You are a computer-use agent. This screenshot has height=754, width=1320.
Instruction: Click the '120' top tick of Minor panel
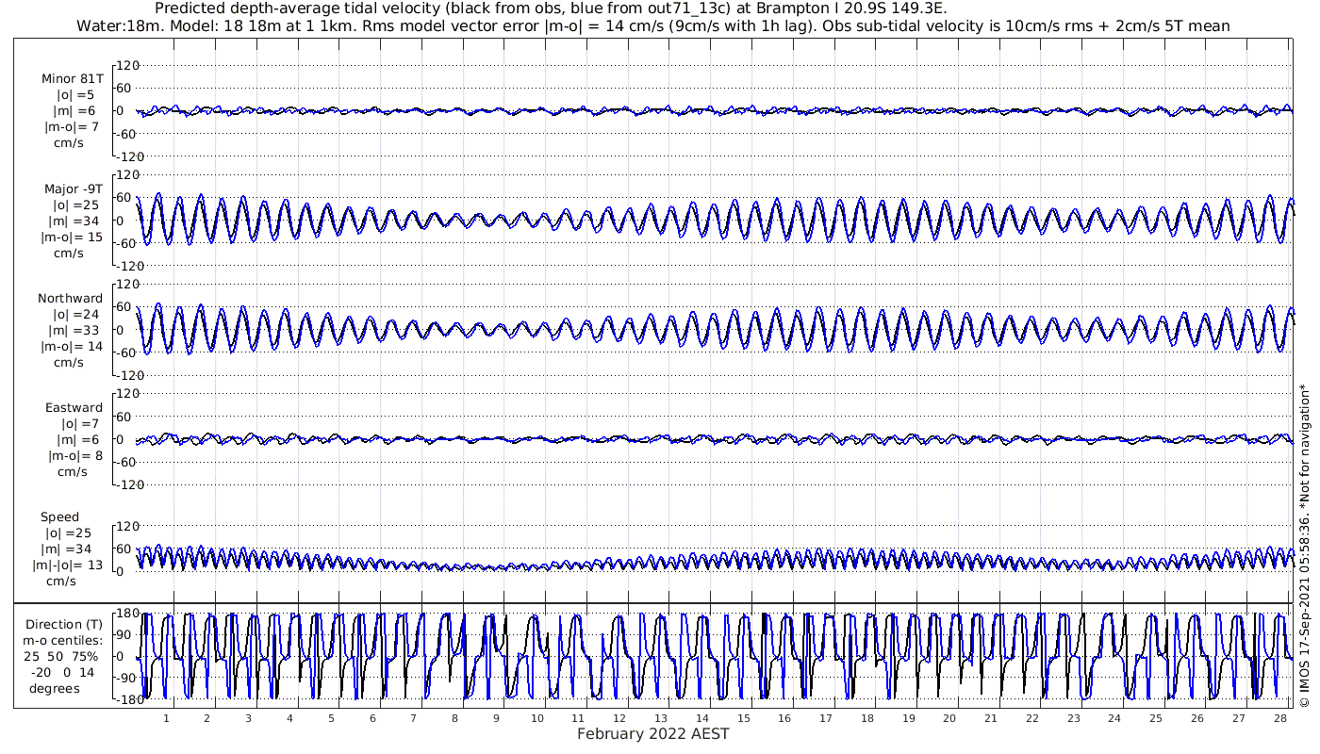(x=127, y=66)
